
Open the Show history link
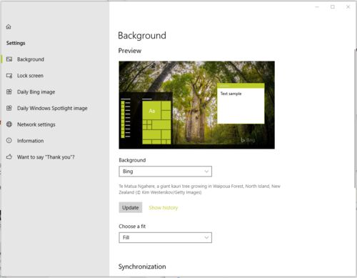[x=164, y=208]
